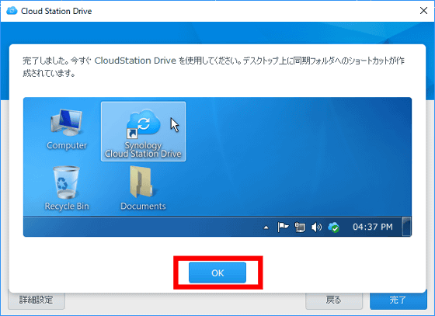Click the Recycle Bin icon
The height and width of the screenshot is (316, 435).
(67, 189)
